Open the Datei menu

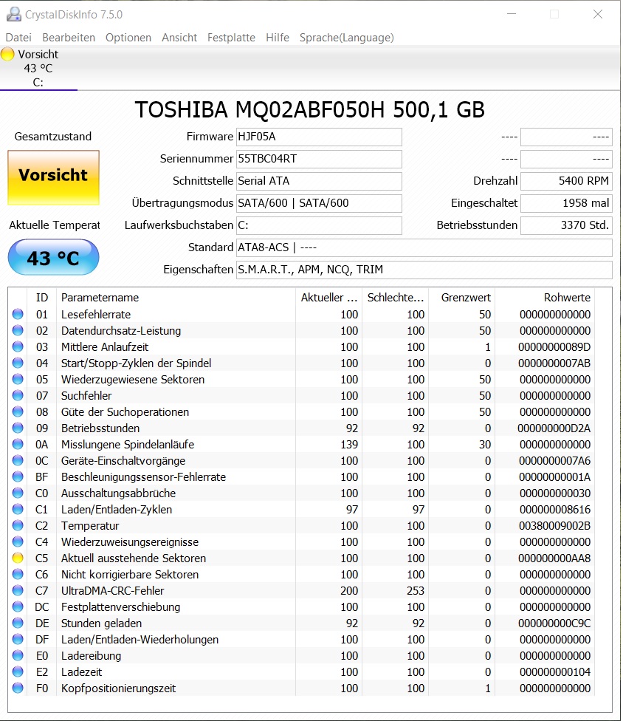(x=18, y=38)
